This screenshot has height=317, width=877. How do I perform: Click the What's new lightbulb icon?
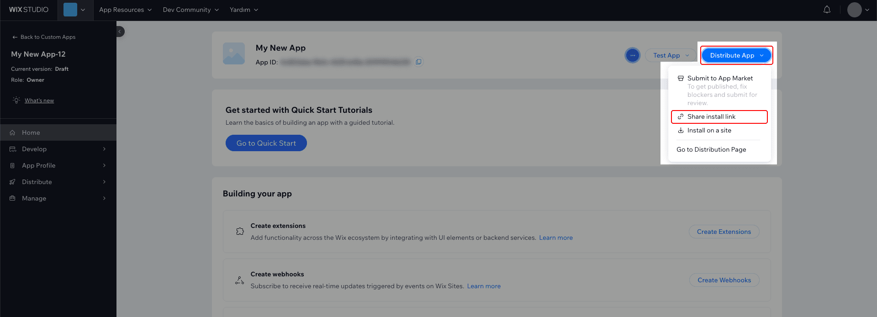click(16, 100)
